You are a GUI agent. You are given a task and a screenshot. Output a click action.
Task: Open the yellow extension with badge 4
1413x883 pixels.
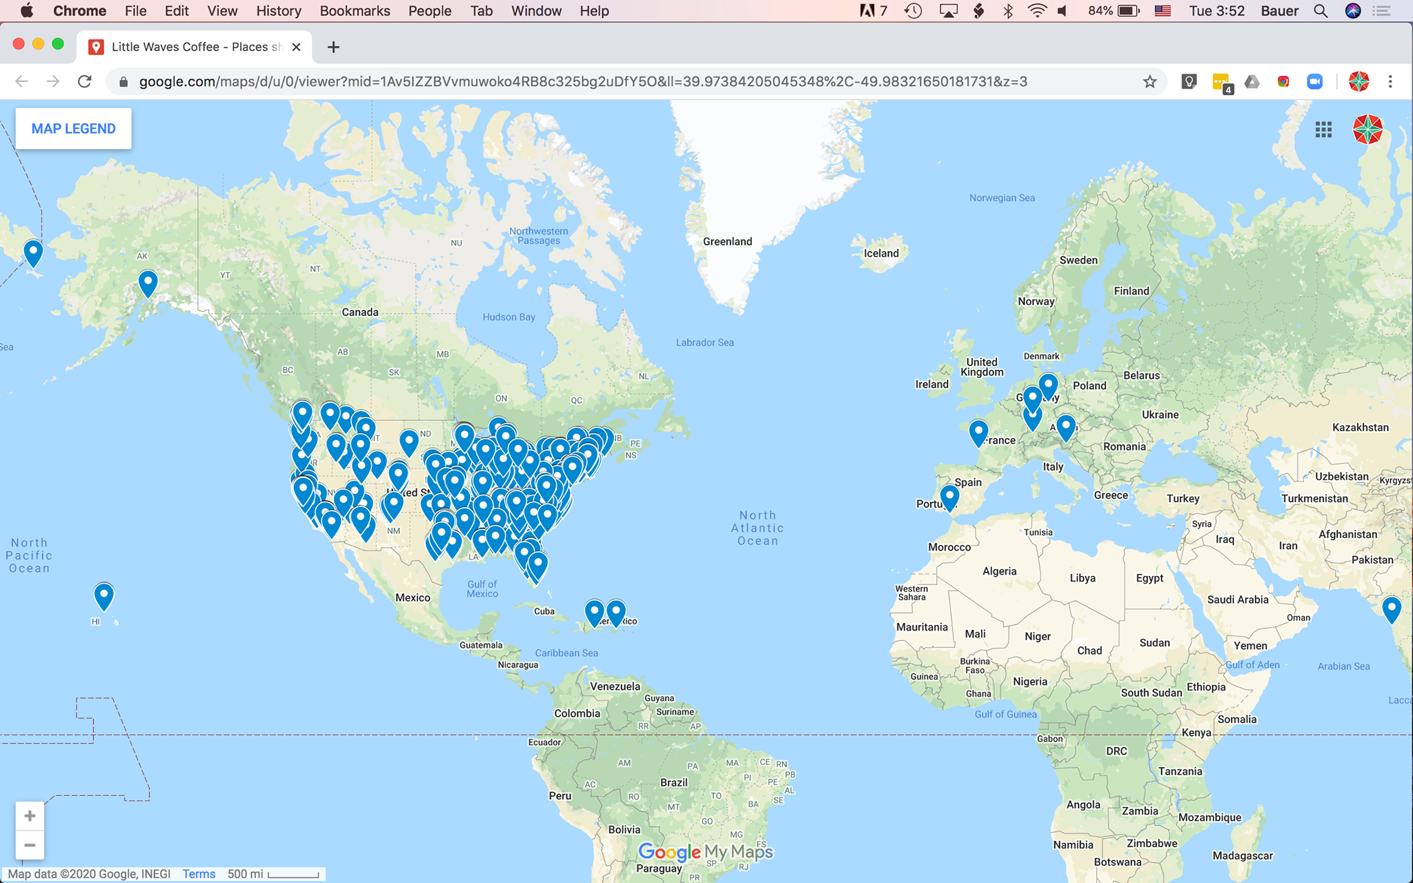(x=1221, y=83)
